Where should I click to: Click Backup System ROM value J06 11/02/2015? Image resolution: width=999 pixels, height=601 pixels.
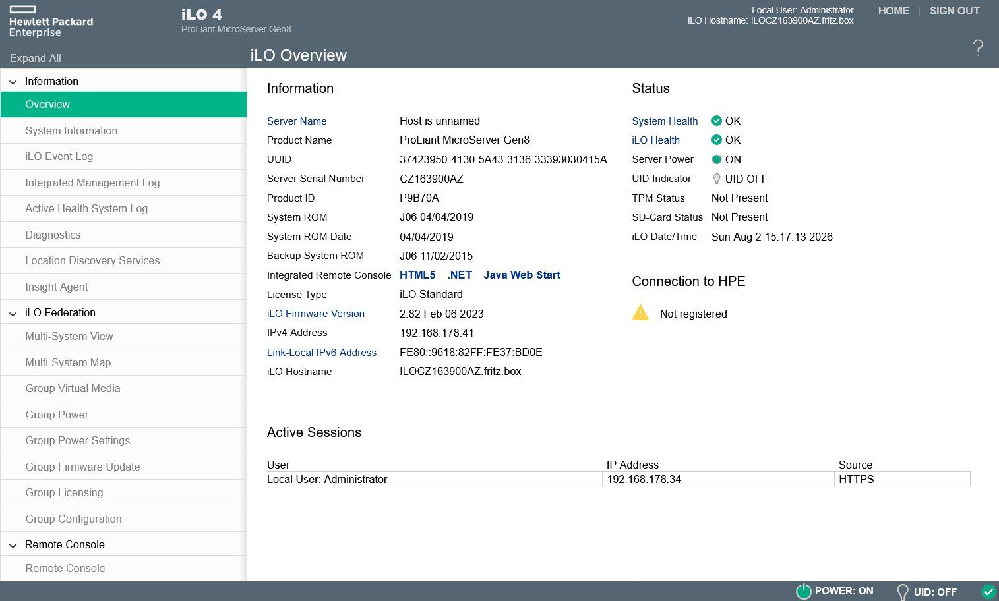tap(436, 256)
